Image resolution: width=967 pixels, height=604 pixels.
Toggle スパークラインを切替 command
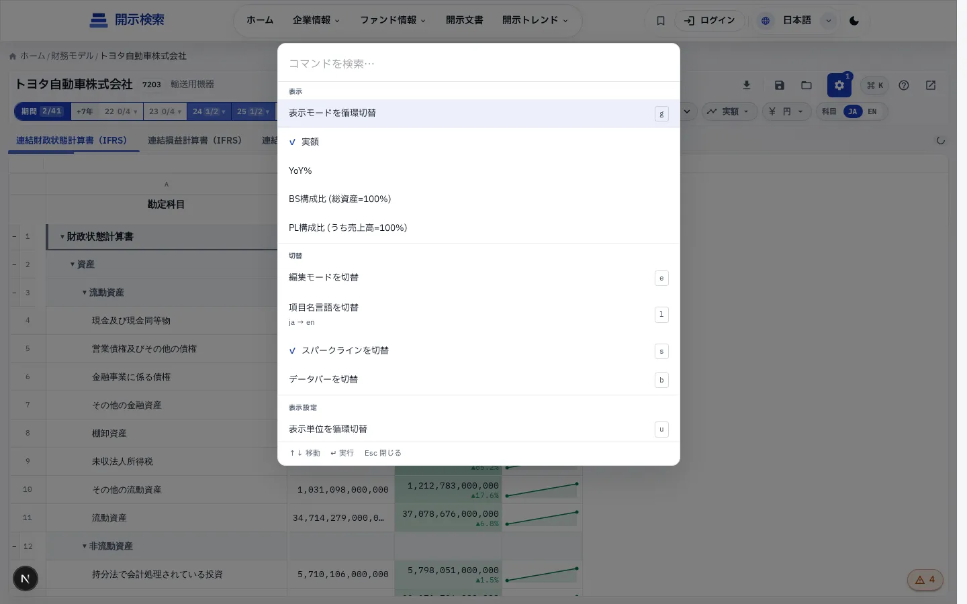pos(479,350)
